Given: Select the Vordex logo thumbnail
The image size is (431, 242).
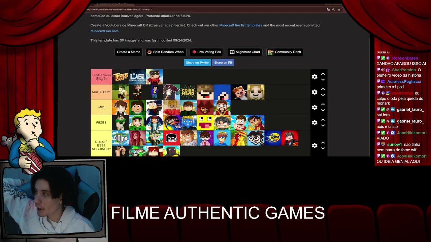Looking at the screenshot, I should point(273,138).
